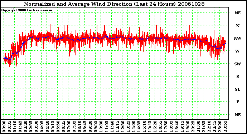This screenshot has width=247, height=134.
Task: Click the "18:40" time axis label
Action: click(176, 126)
